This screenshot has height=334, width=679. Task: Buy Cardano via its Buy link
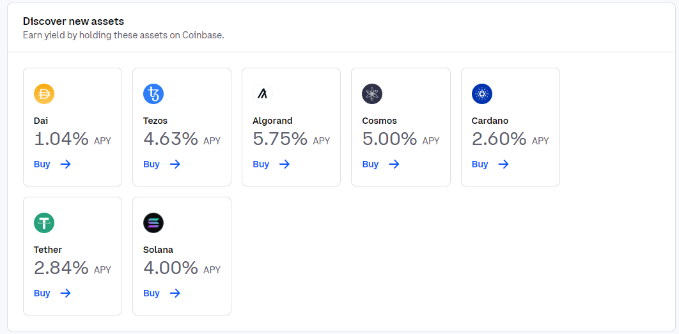coord(480,164)
